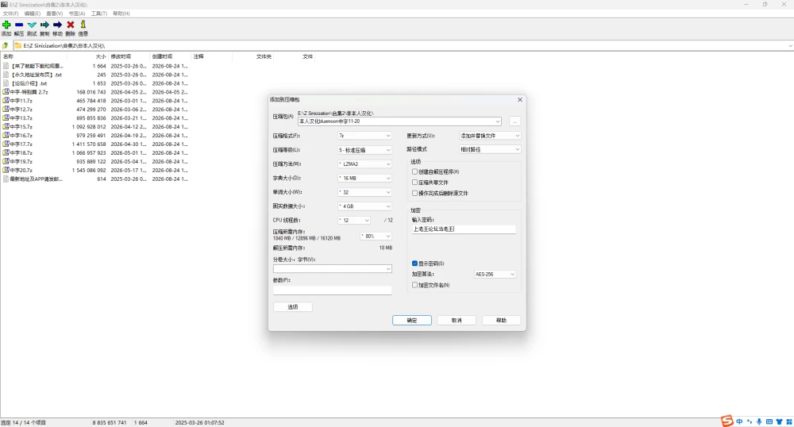
Task: Open the 压缩格式 7z dropdown
Action: coord(364,136)
